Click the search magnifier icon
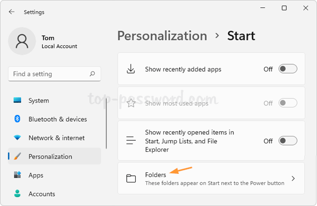This screenshot has height=206, width=317. coord(92,74)
